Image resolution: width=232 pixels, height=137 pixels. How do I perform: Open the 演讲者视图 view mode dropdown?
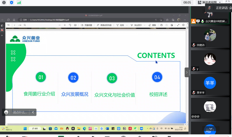tap(210, 2)
